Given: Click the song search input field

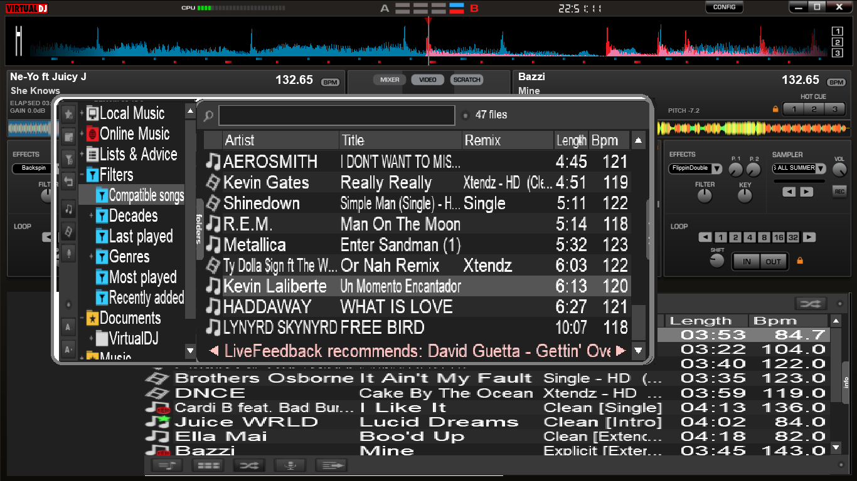Looking at the screenshot, I should click(x=336, y=115).
